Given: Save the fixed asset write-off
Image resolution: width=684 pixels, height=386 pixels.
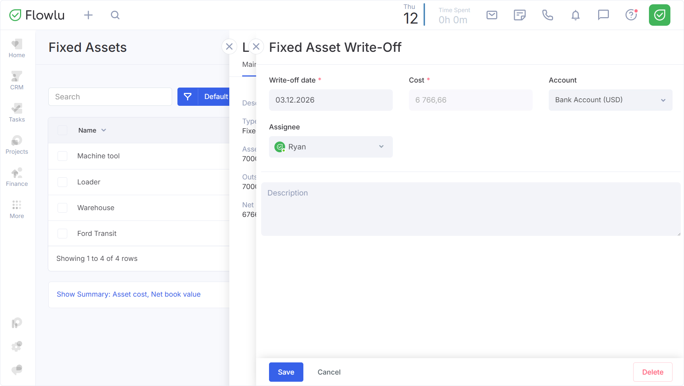Looking at the screenshot, I should (286, 372).
